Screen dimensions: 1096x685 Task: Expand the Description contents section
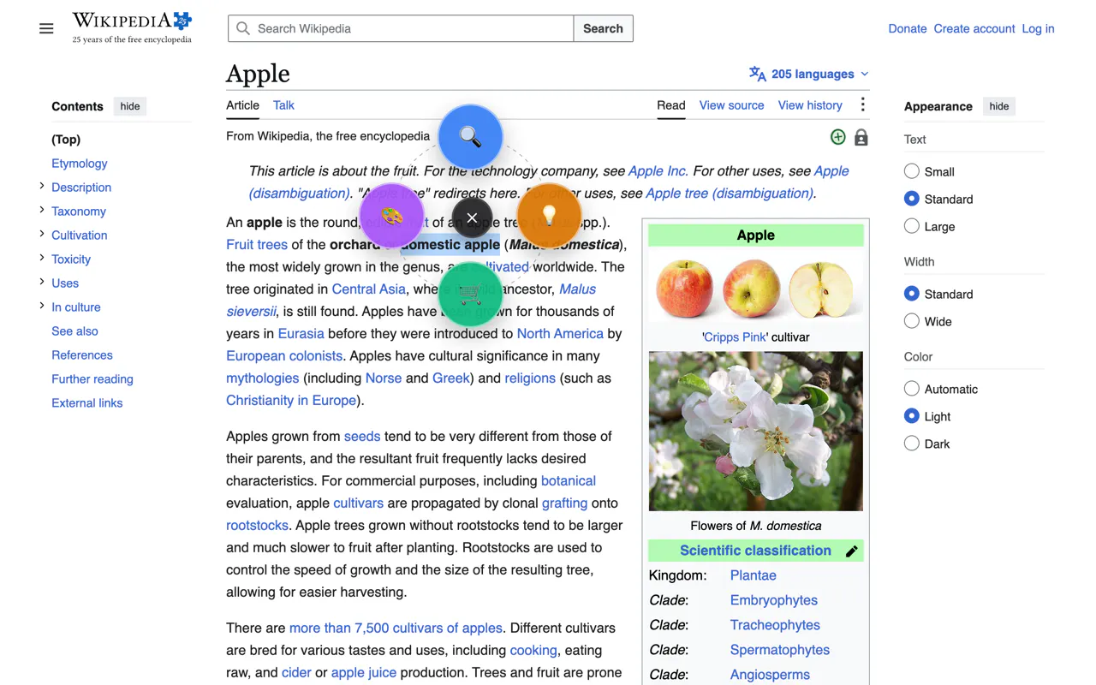tap(42, 186)
